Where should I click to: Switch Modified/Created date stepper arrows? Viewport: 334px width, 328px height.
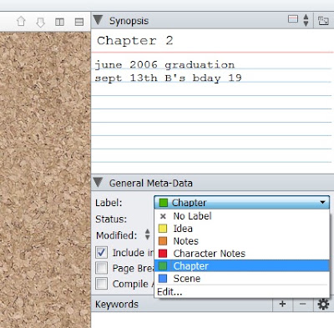147,235
